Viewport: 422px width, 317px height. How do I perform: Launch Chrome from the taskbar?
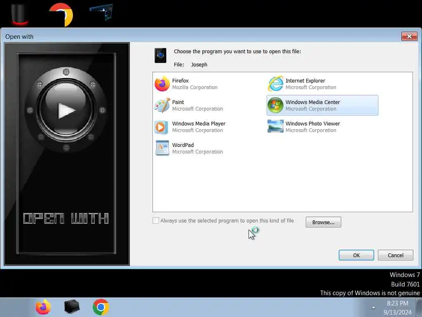tap(101, 307)
